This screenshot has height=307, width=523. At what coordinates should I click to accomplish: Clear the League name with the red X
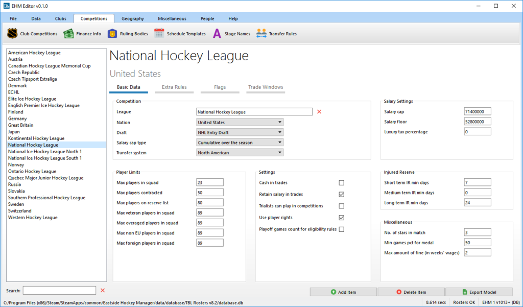click(x=319, y=112)
